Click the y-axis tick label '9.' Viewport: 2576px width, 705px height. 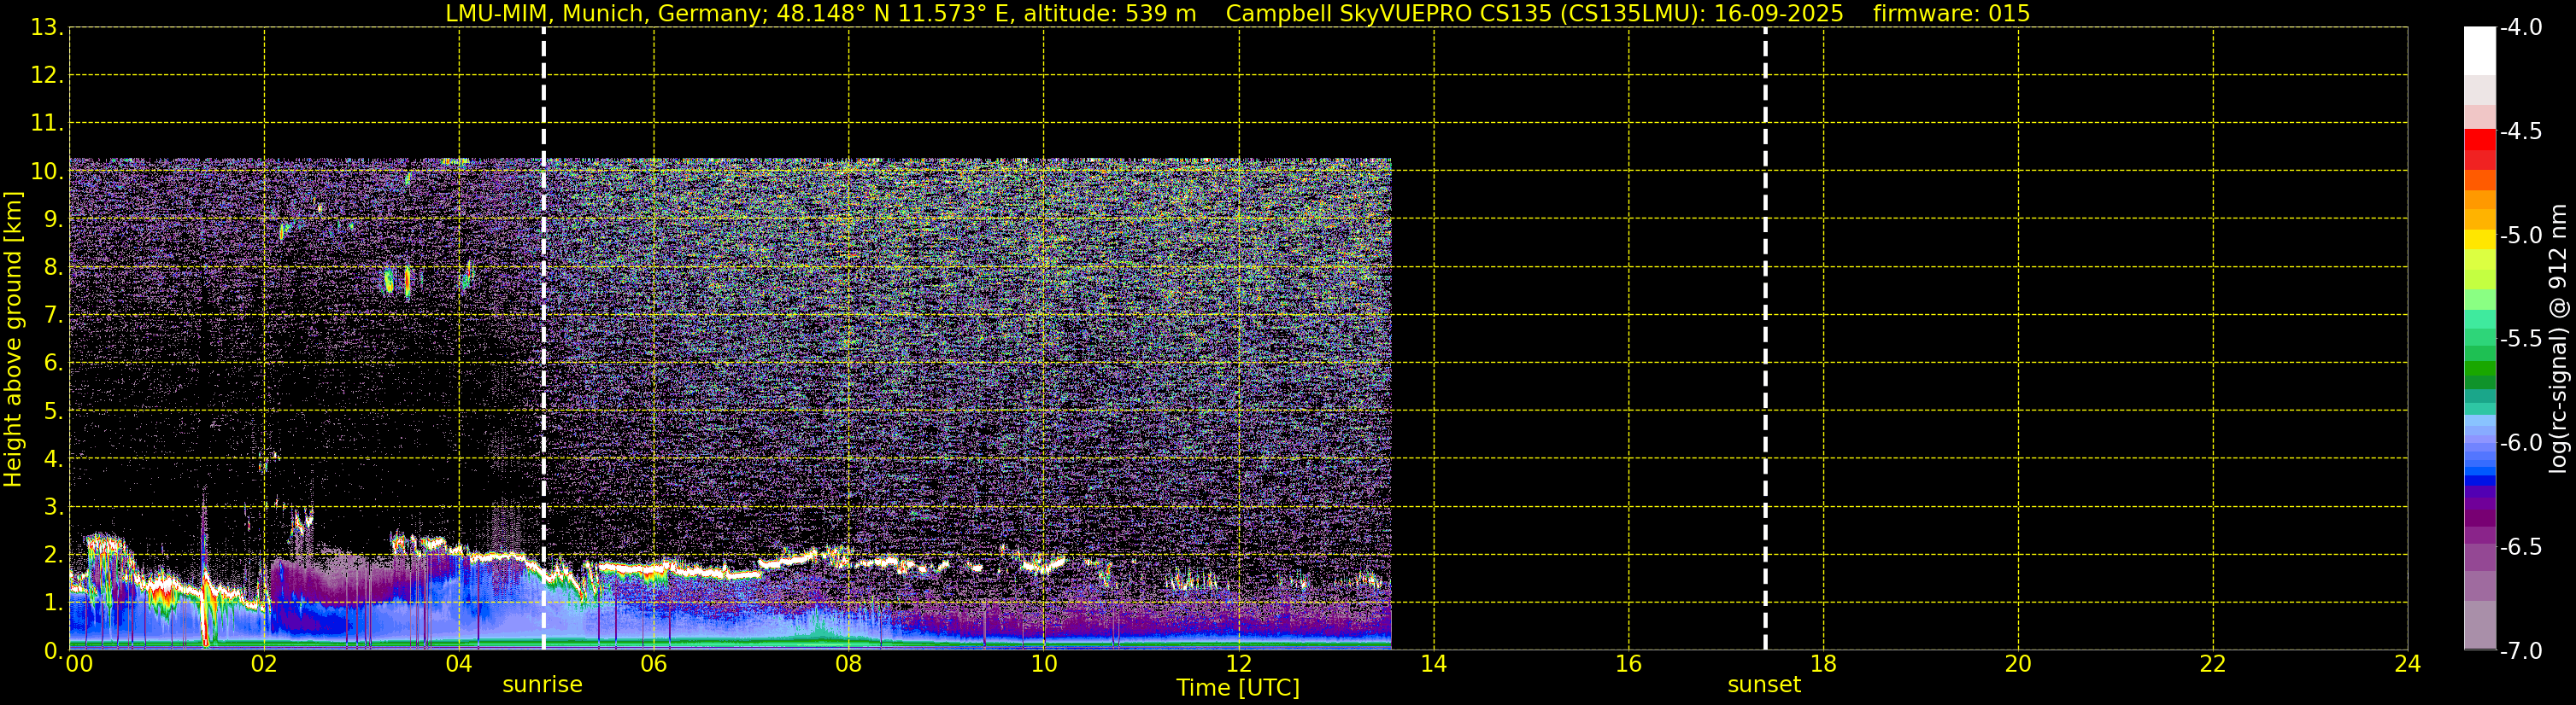tap(54, 218)
